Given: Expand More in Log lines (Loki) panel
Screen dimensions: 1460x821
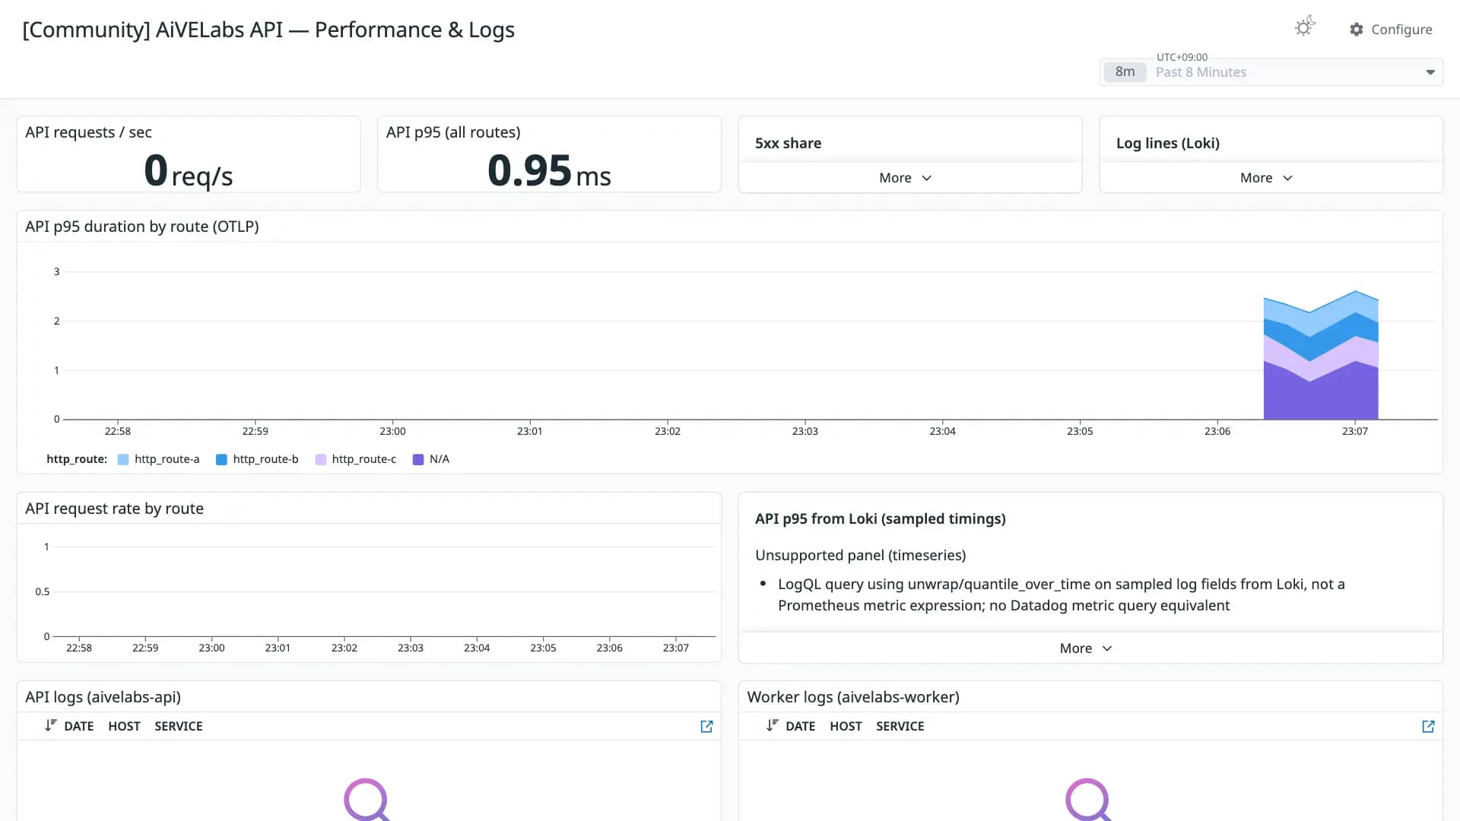Looking at the screenshot, I should coord(1267,178).
